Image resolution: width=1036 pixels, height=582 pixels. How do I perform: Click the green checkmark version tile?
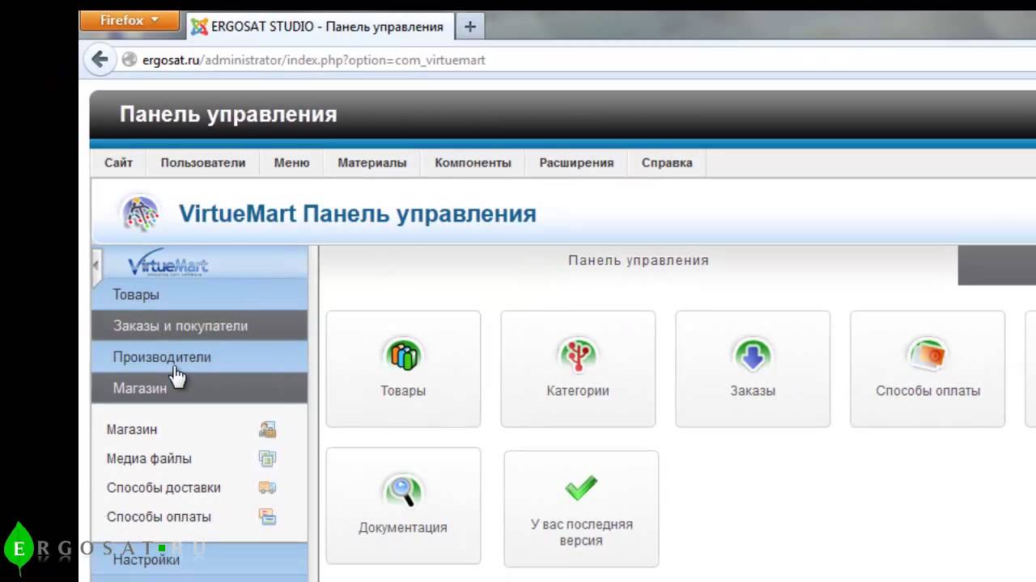581,508
